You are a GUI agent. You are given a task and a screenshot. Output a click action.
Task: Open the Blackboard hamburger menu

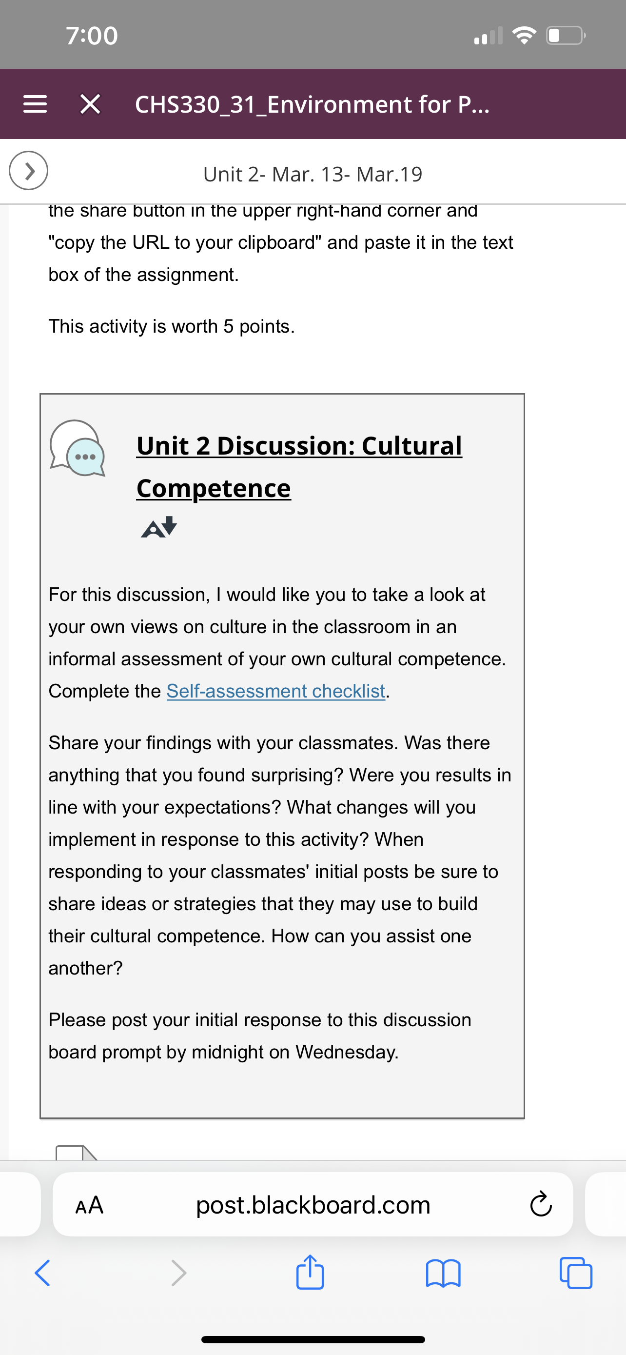coord(35,104)
